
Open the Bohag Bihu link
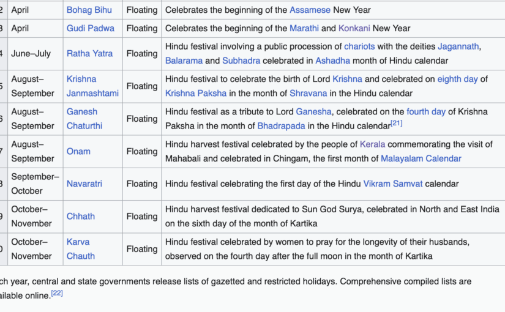(x=89, y=10)
